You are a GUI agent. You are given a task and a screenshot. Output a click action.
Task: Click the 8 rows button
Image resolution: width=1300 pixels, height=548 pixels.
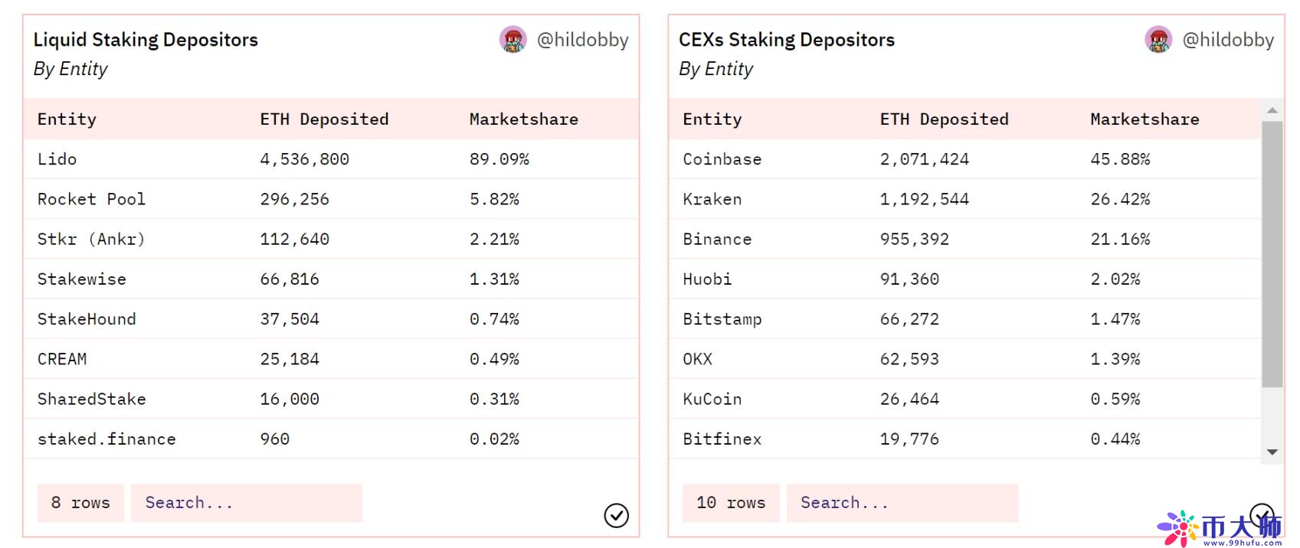tap(80, 503)
